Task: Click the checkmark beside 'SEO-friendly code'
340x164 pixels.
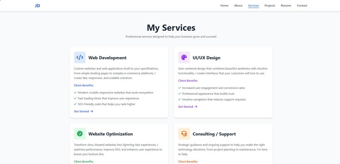Action: 75,104
